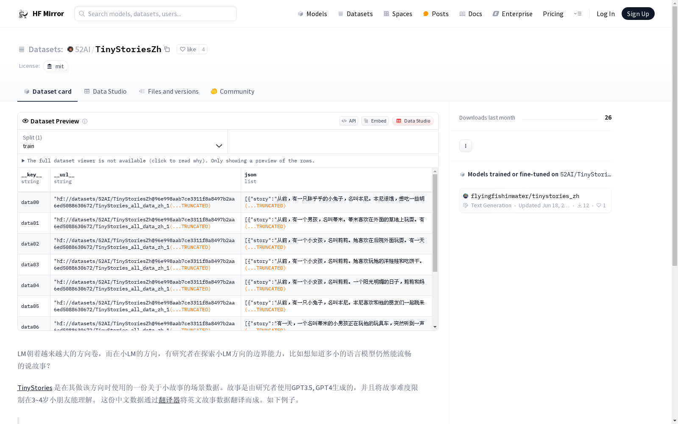
Task: Select the data04 row key cell
Action: tap(34, 285)
